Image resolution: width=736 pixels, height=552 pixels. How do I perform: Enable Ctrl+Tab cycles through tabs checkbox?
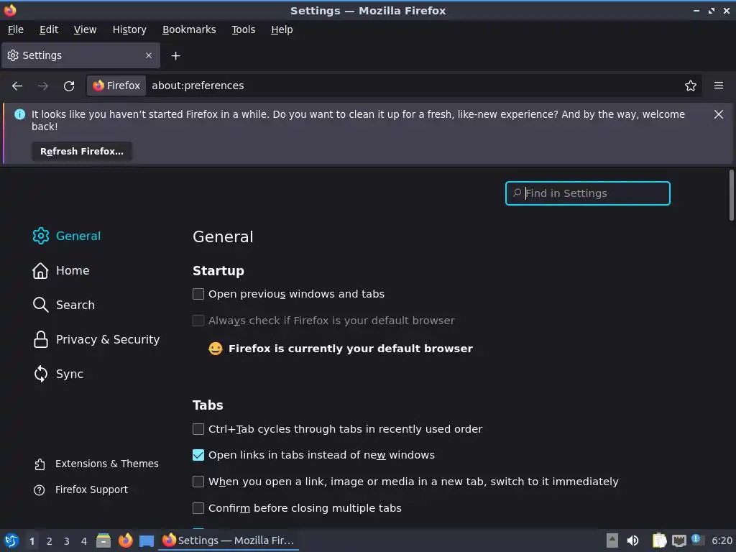(x=198, y=429)
